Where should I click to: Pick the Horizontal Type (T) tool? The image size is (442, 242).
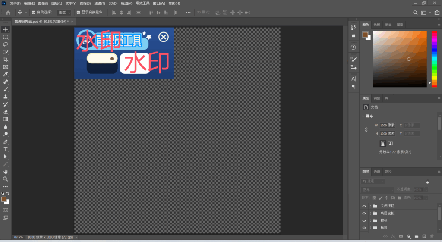click(x=6, y=149)
